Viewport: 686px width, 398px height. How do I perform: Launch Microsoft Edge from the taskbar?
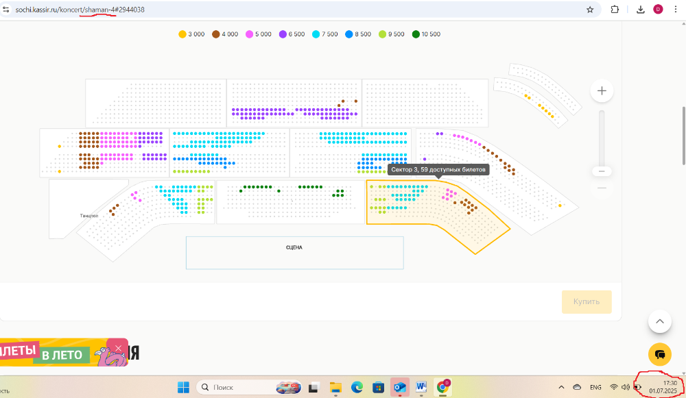pos(357,387)
